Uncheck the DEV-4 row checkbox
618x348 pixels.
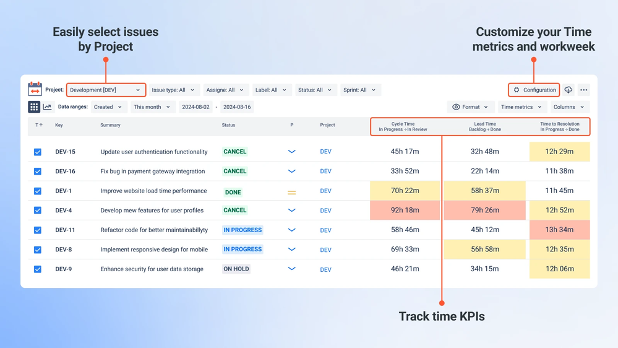coord(38,211)
